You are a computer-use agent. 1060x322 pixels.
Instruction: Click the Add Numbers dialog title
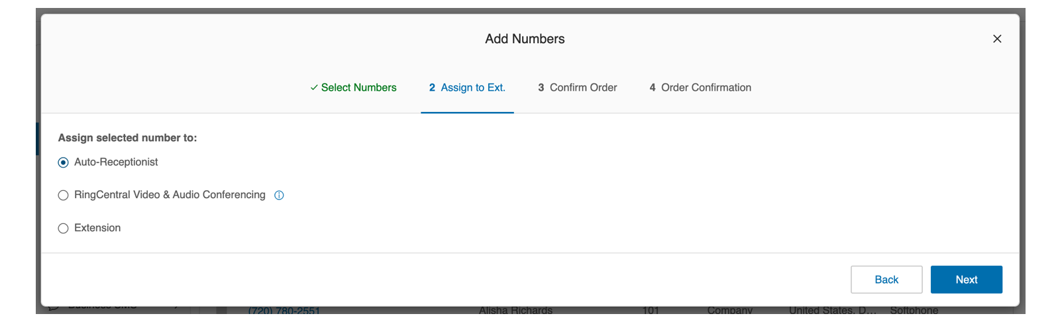525,39
